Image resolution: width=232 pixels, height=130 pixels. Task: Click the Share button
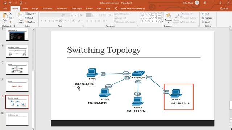224,9
